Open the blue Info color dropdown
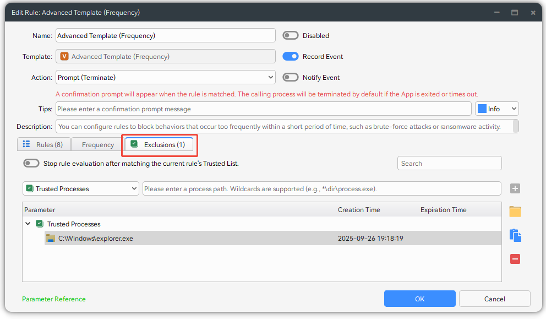546x319 pixels. (x=496, y=109)
